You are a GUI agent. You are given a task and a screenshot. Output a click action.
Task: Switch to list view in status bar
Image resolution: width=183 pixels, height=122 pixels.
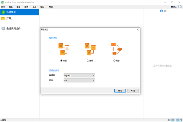coord(169,120)
